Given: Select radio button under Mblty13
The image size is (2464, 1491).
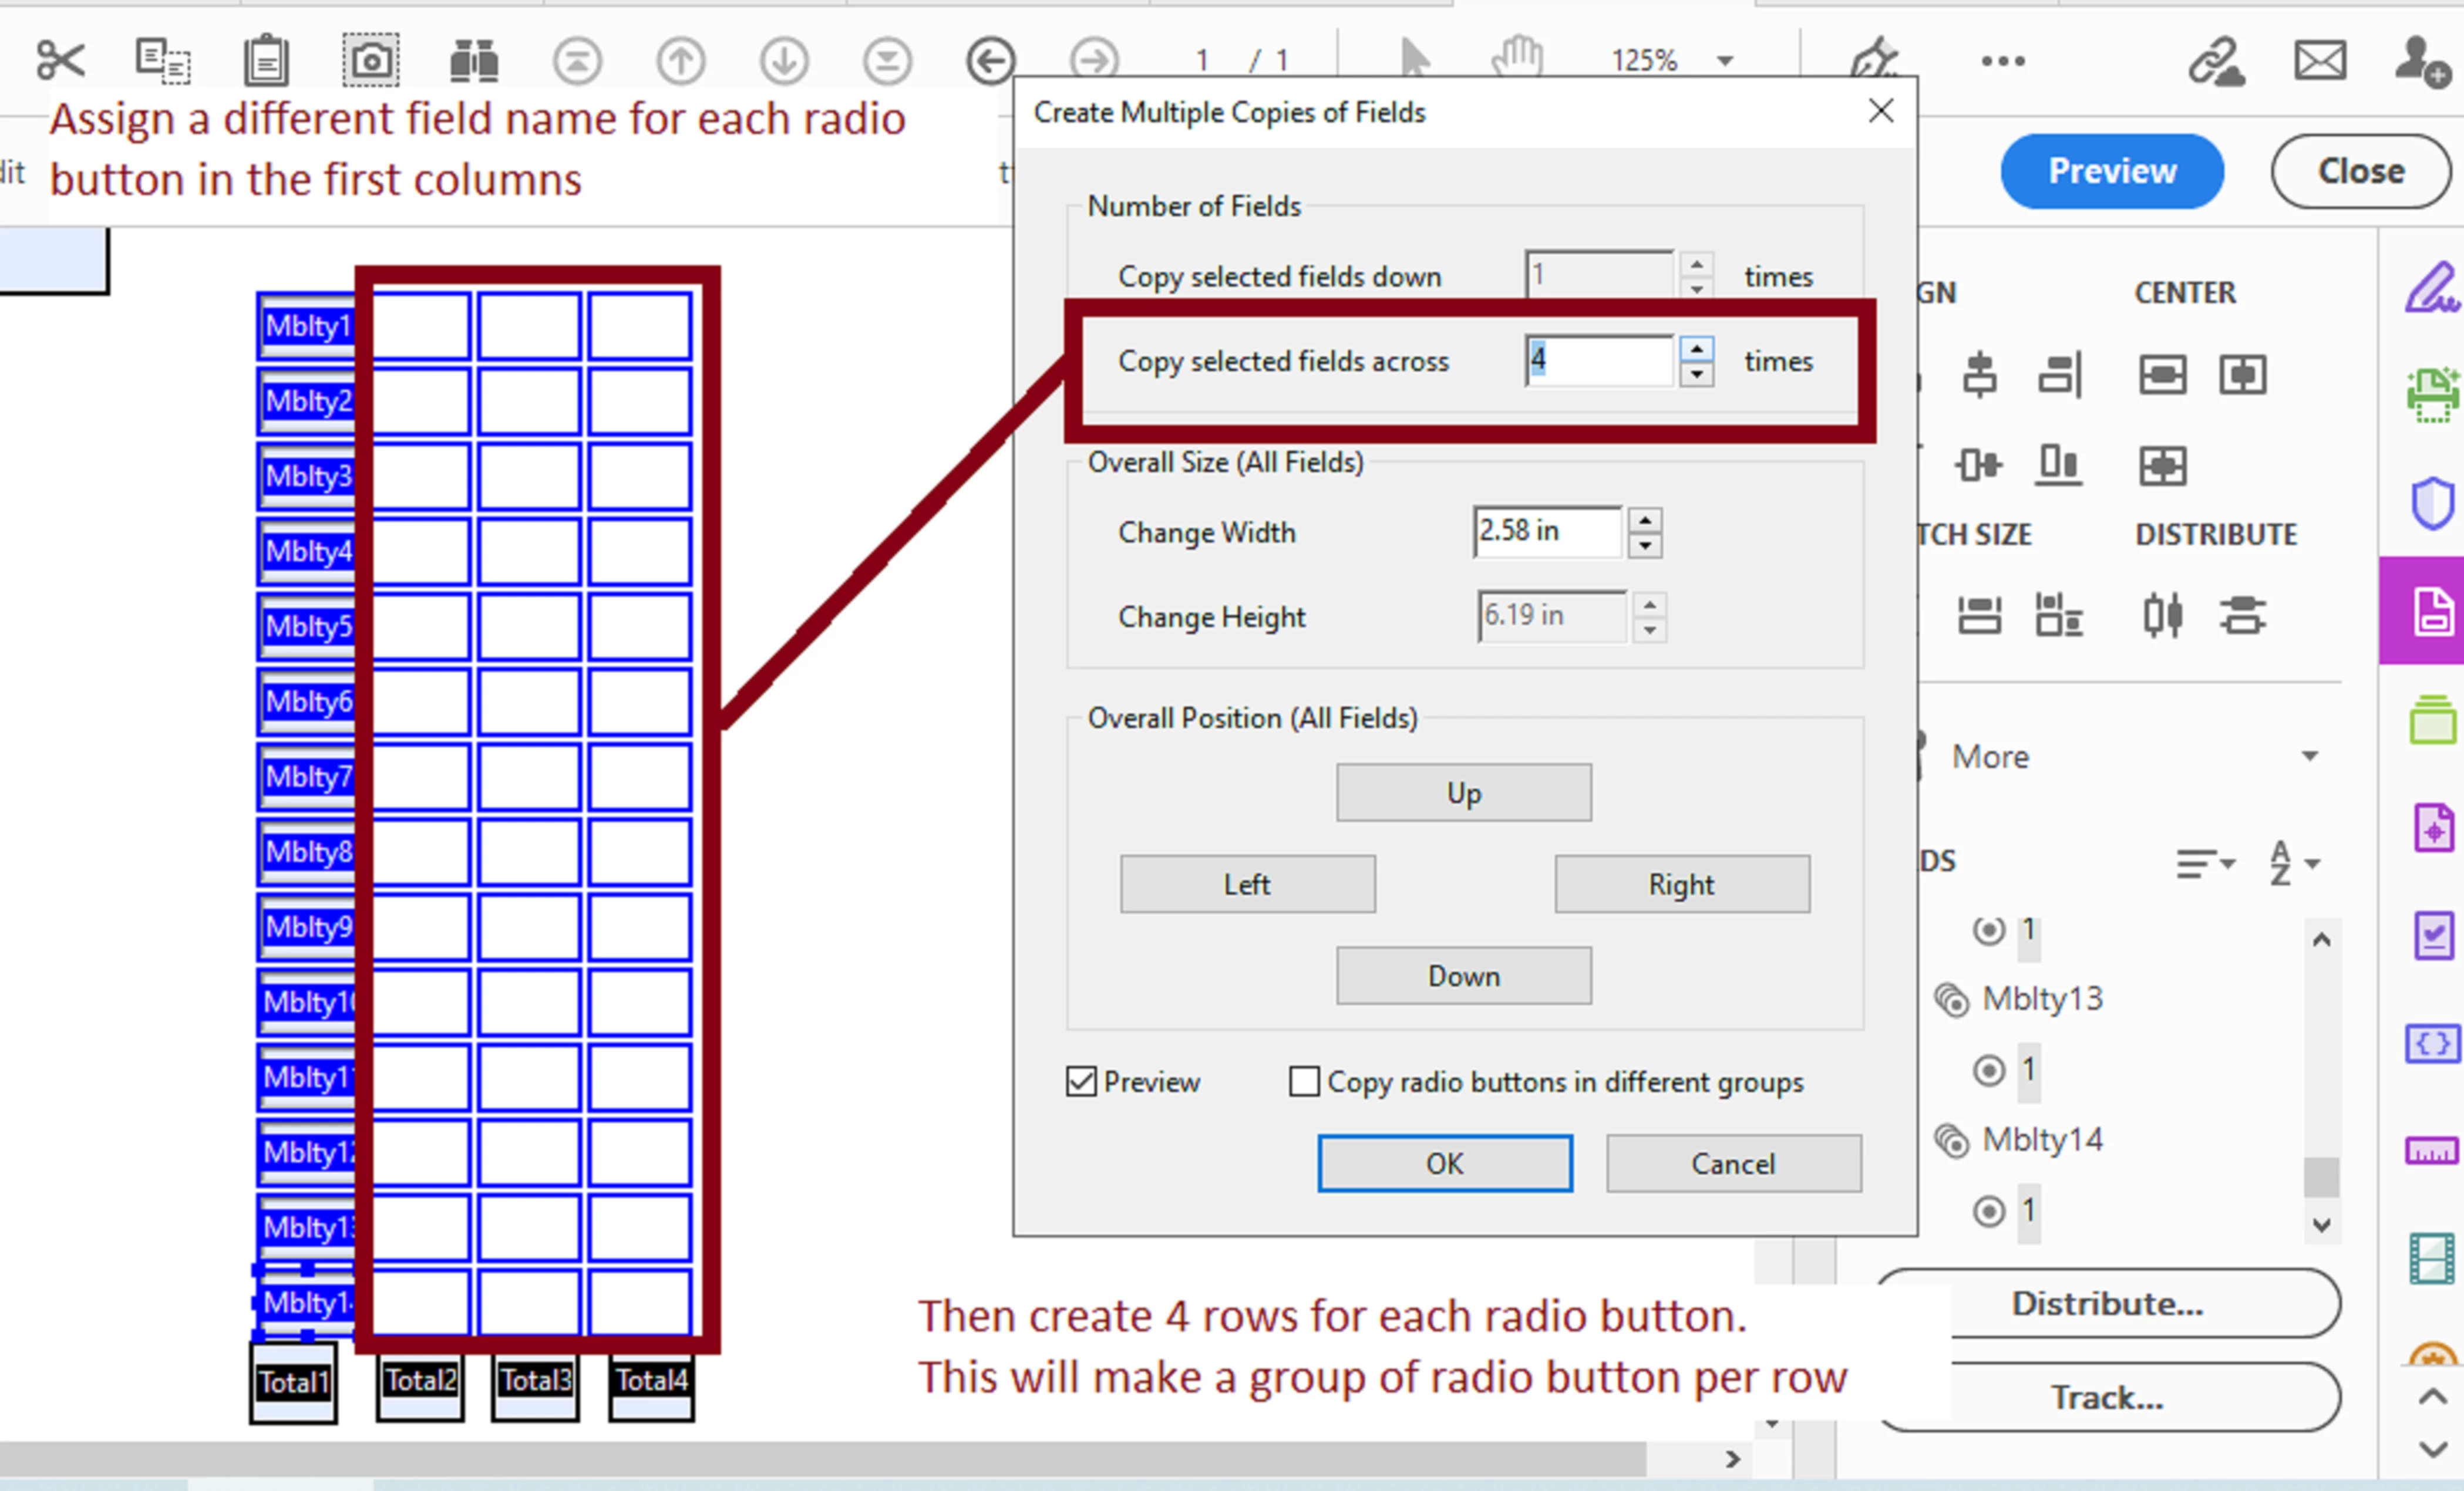Looking at the screenshot, I should [1989, 1070].
